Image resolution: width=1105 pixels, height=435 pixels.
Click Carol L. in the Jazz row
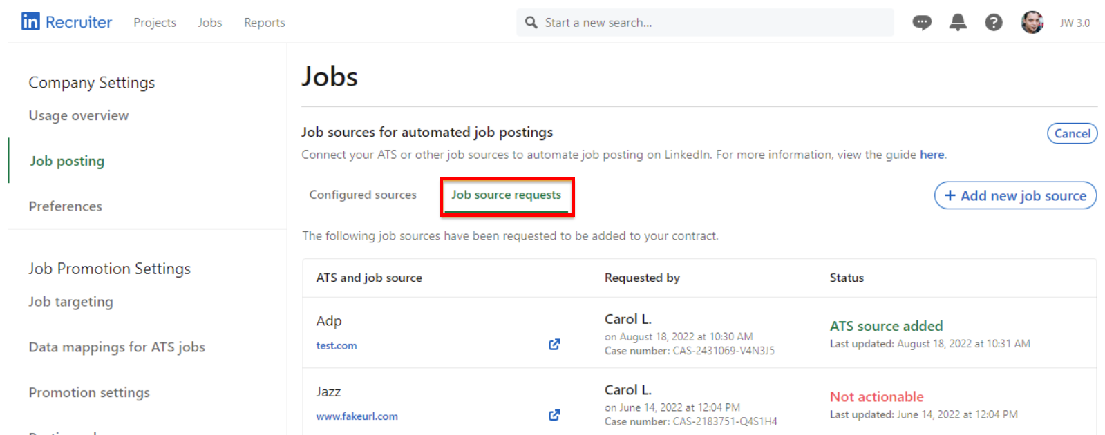(x=628, y=389)
